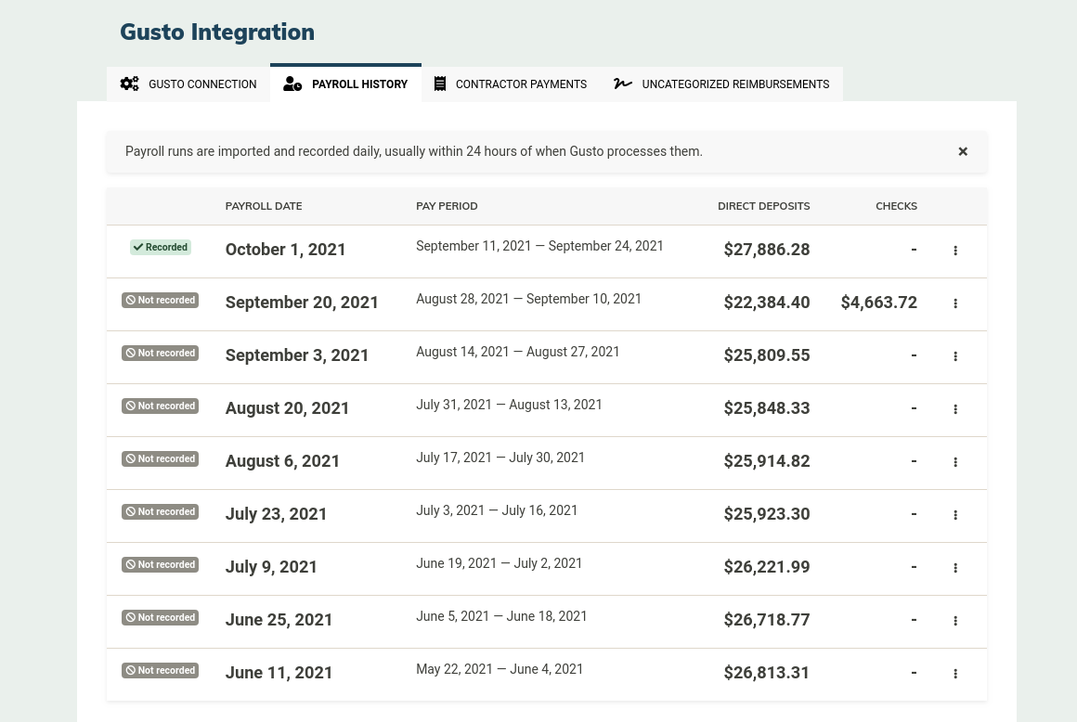
Task: Select payroll date August 6, 2021
Action: coord(282,461)
